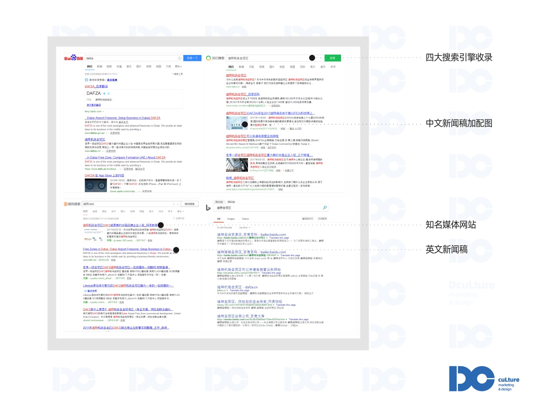Image resolution: width=542 pixels, height=405 pixels.
Task: Select Bing Videos tab
Action: [x=245, y=219]
